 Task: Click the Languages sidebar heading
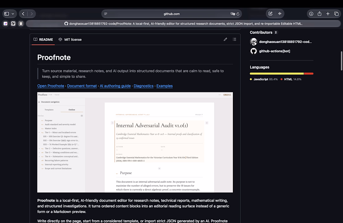coord(259,67)
